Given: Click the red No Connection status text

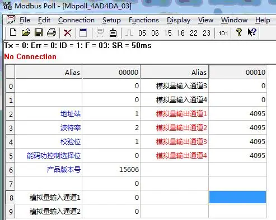Looking at the screenshot, I should coord(30,56).
